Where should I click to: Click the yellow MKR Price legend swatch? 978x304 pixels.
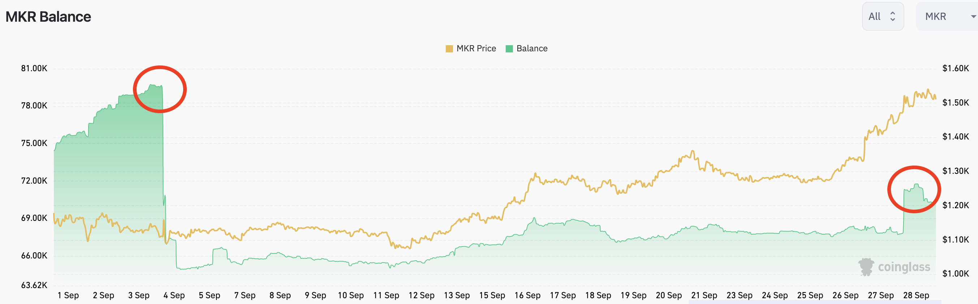449,49
